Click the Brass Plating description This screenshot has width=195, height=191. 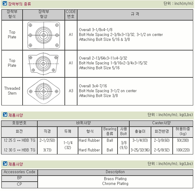[x=115, y=179]
